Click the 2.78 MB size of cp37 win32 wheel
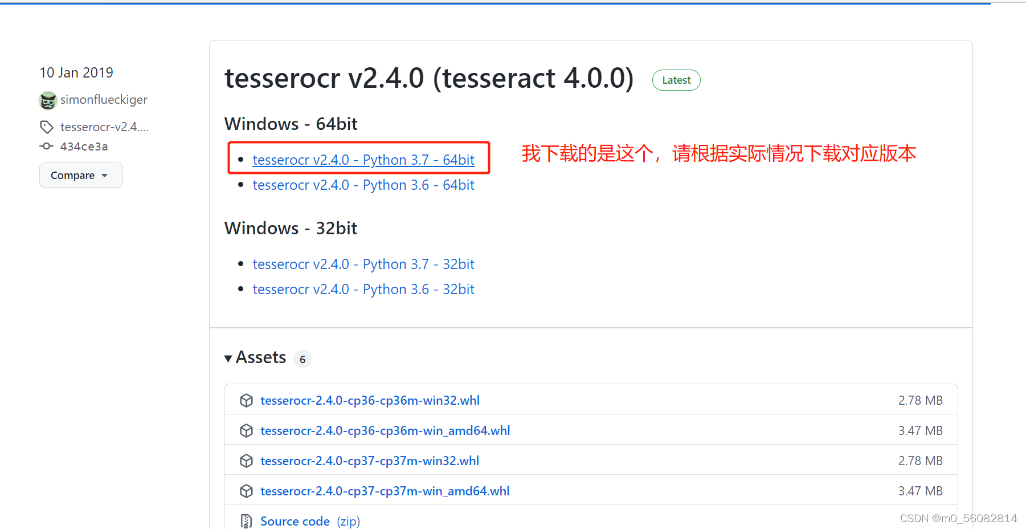 tap(921, 461)
